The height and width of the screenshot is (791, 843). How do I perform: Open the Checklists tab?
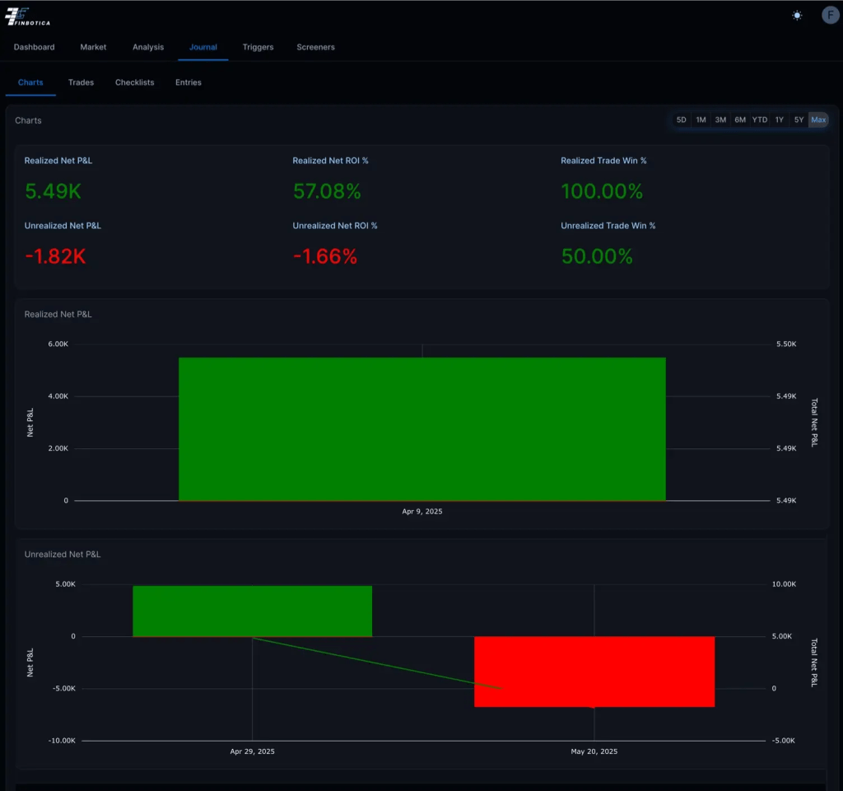tap(134, 82)
